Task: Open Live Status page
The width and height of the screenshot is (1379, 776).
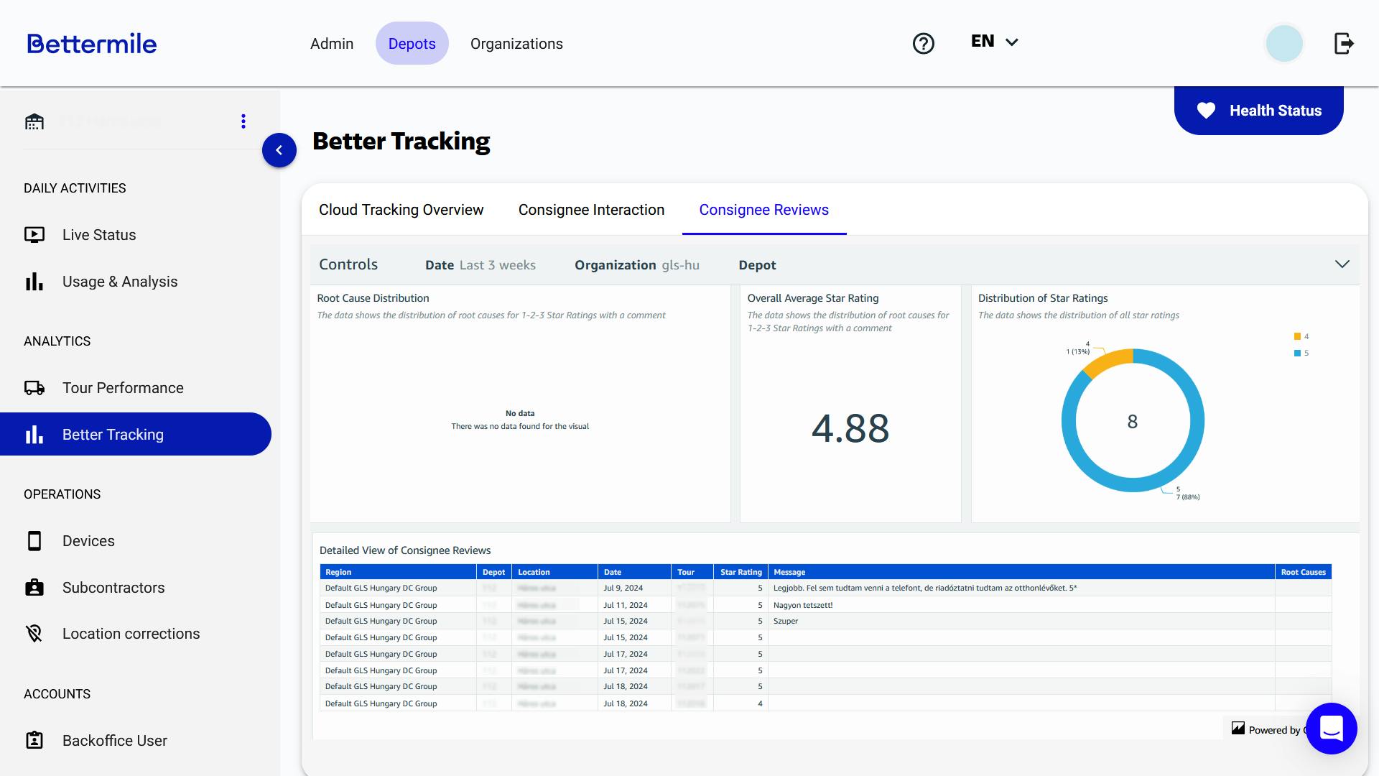Action: point(99,235)
